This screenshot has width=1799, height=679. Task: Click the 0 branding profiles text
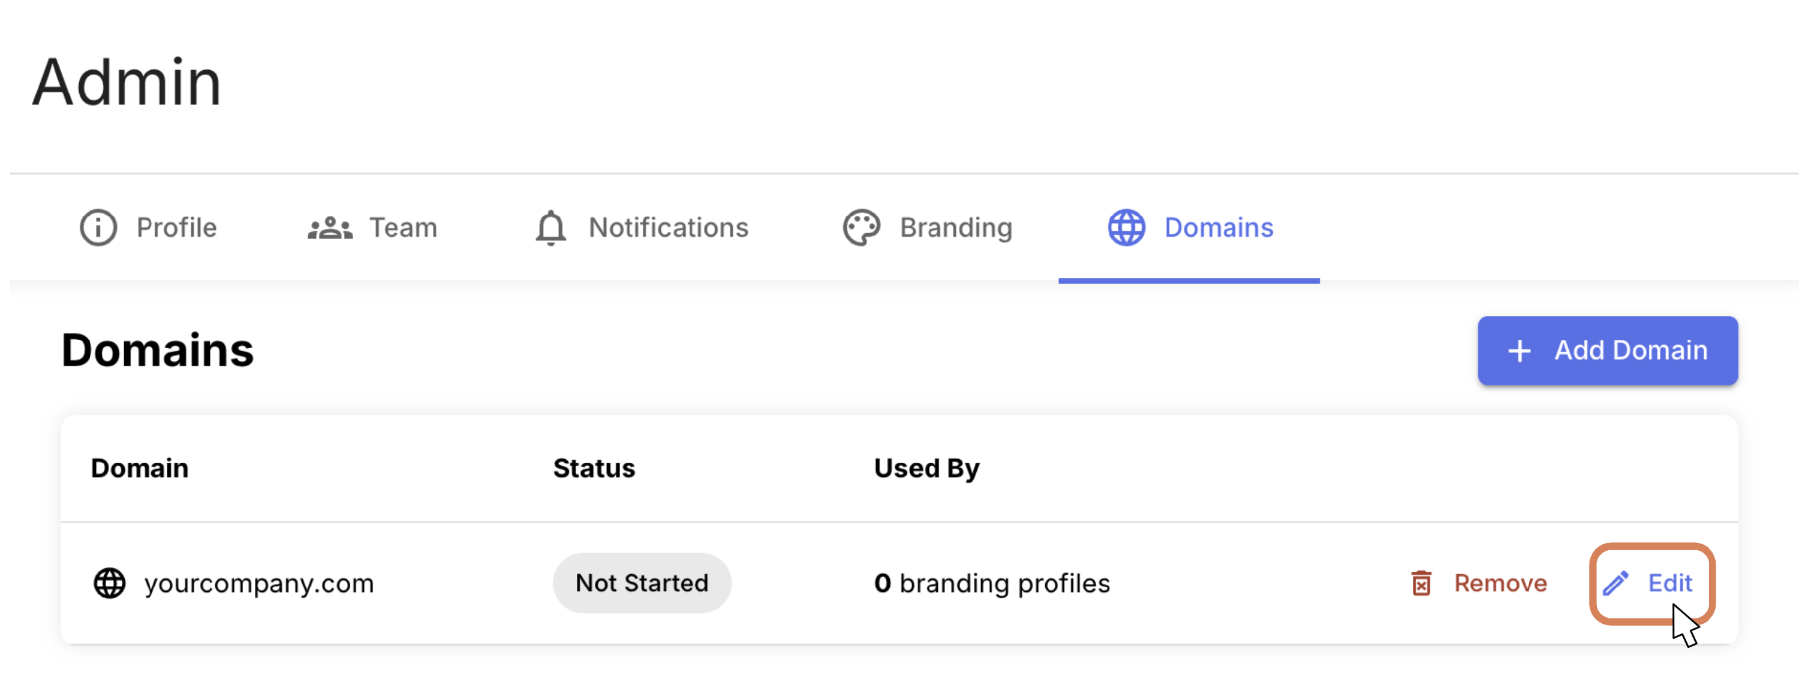(x=992, y=583)
